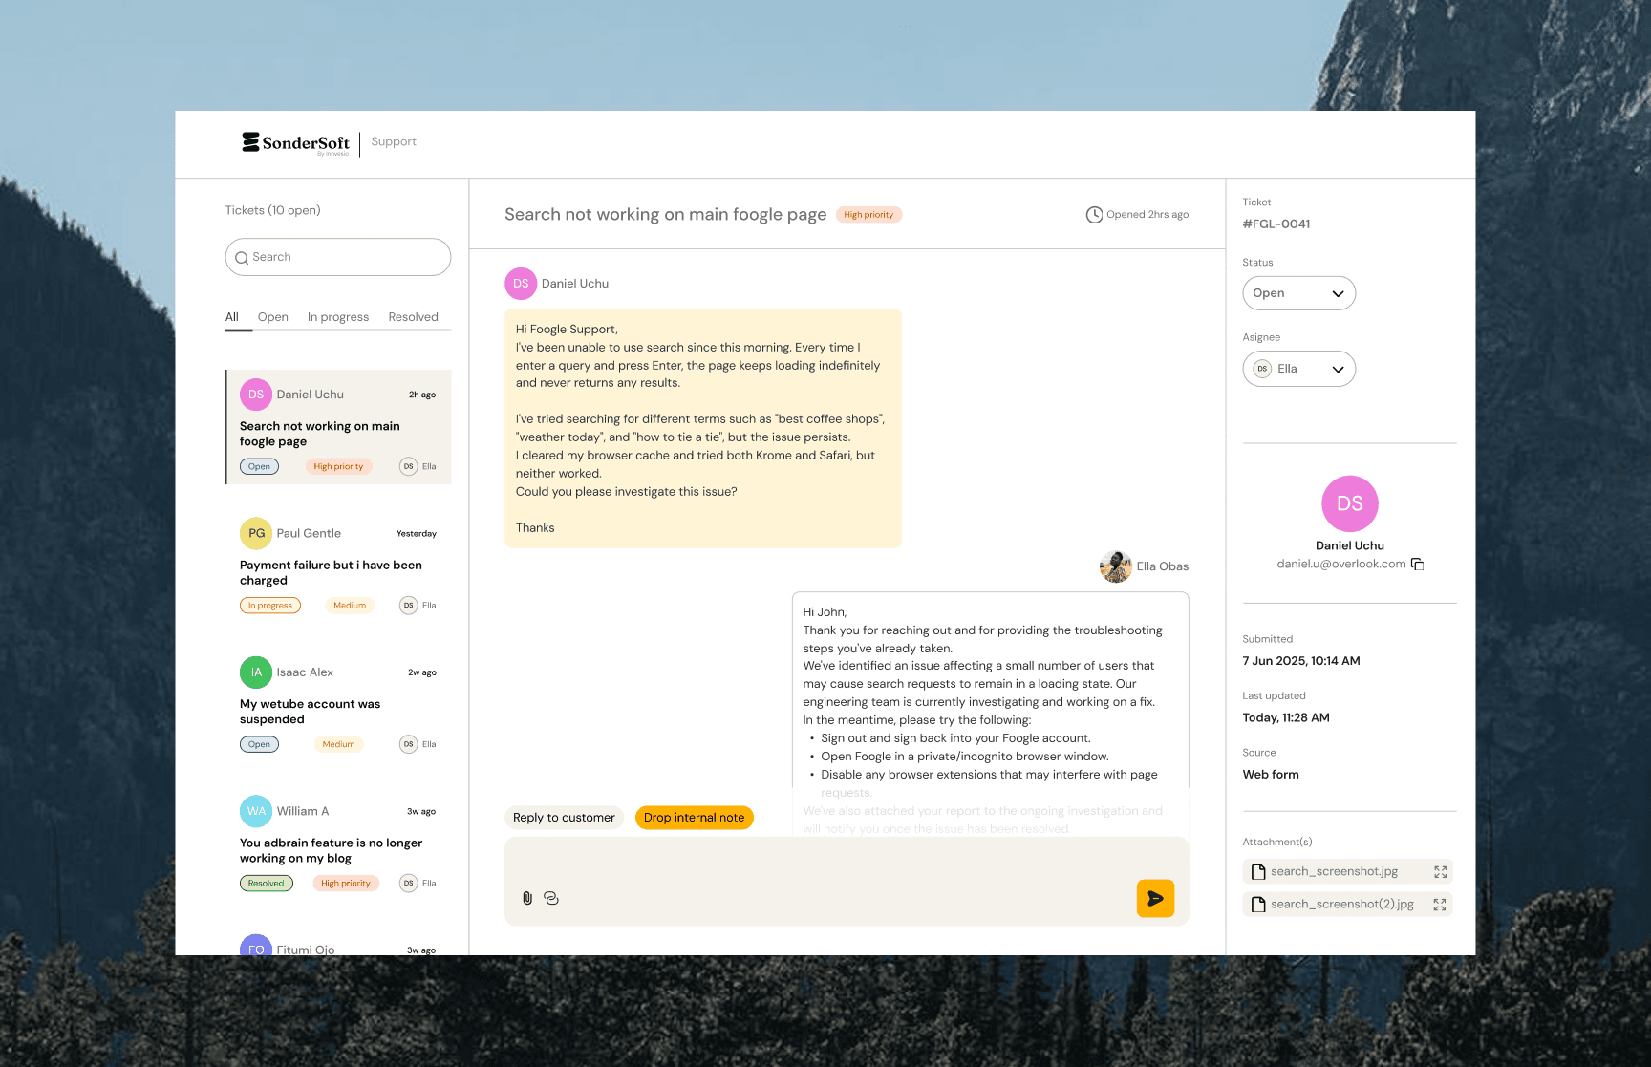
Task: Click email daniel.u@overlook.com
Action: pyautogui.click(x=1341, y=565)
